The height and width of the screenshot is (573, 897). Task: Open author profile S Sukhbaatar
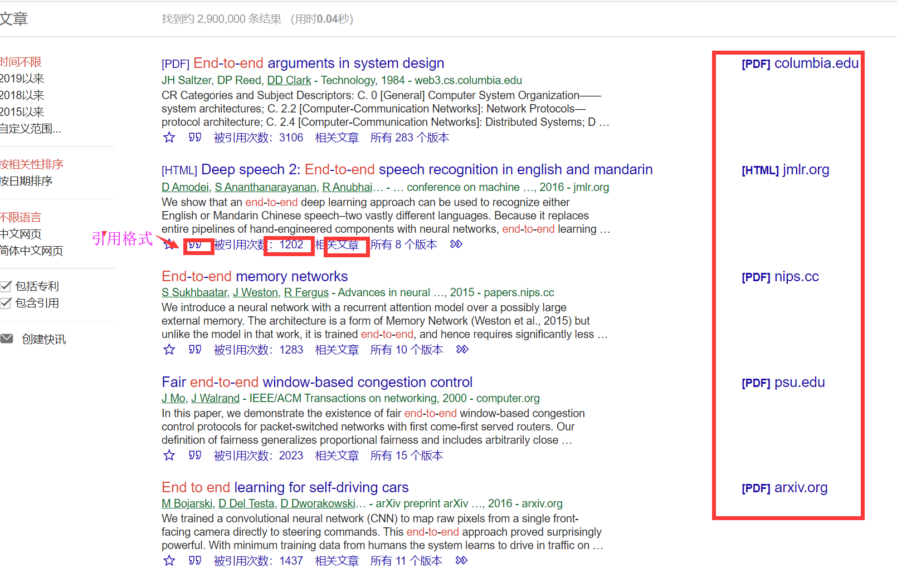tap(194, 292)
